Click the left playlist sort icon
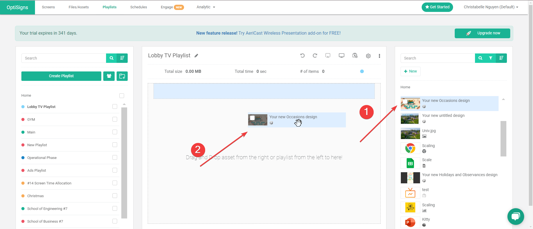Viewport: 533px width, 229px height. coord(122,58)
